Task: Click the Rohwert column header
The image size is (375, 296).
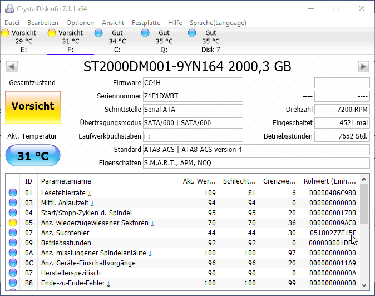Action: click(x=329, y=181)
